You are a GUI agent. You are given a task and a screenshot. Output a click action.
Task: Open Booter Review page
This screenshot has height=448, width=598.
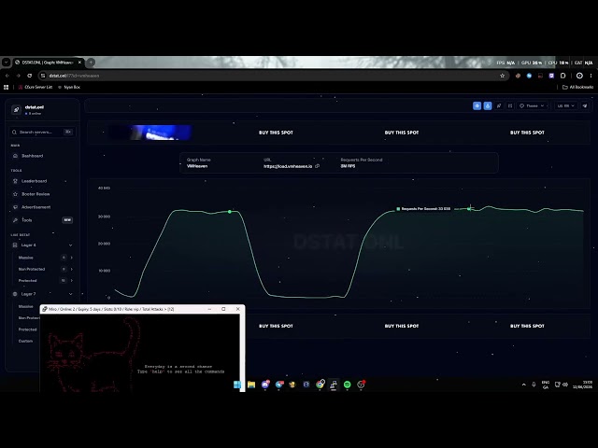coord(36,194)
